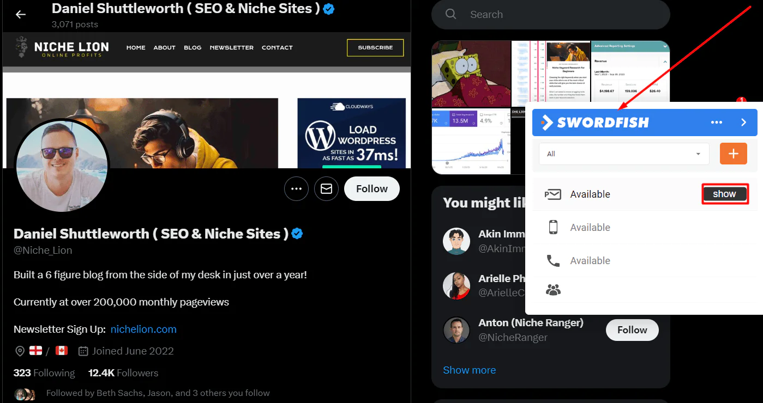
Task: Click BLOG in the Niche Lion banner
Action: (193, 47)
